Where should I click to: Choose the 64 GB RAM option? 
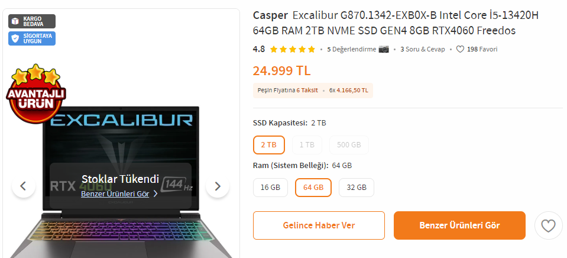(313, 188)
